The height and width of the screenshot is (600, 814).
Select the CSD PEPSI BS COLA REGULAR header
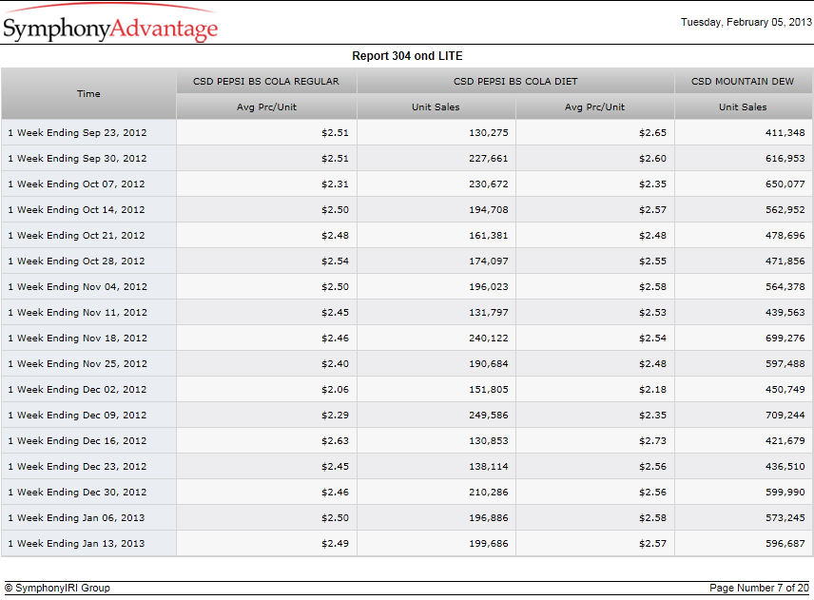click(266, 81)
